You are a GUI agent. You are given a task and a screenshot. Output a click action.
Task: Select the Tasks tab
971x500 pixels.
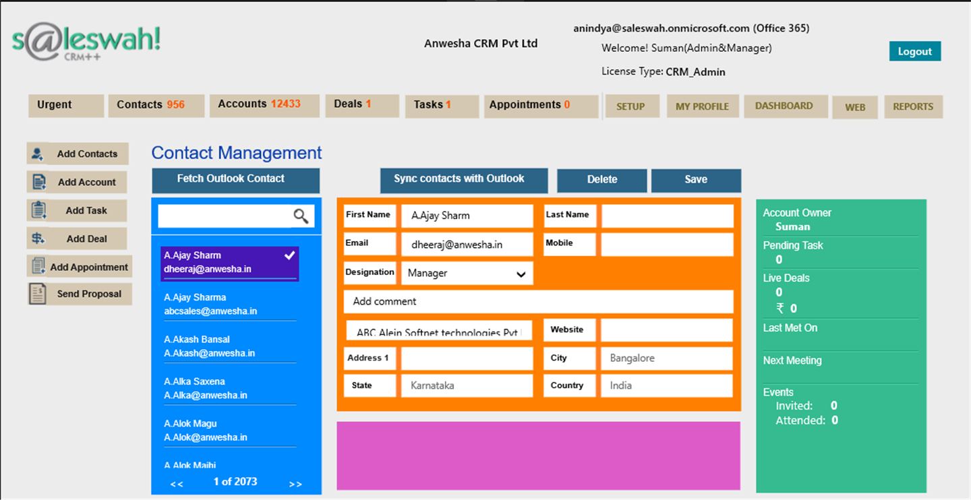442,106
